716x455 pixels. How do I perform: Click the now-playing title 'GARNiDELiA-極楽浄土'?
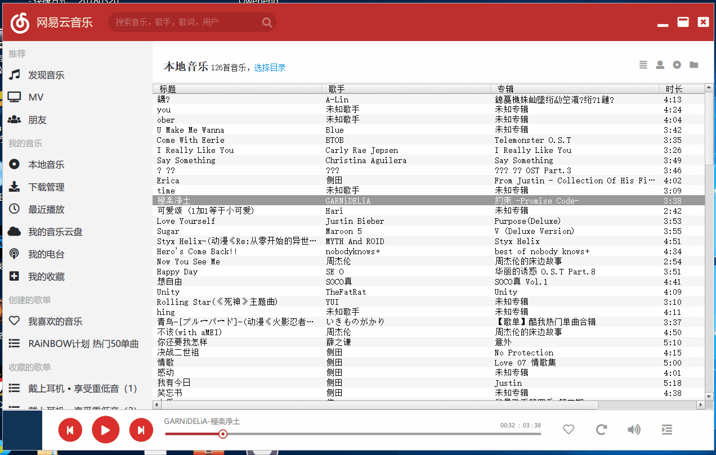(202, 421)
